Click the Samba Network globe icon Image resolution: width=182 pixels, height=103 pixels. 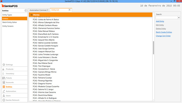pos(4,100)
